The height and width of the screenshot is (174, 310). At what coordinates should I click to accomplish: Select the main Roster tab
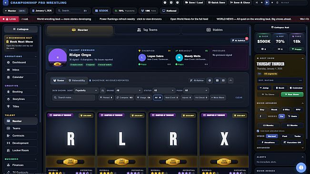80,30
